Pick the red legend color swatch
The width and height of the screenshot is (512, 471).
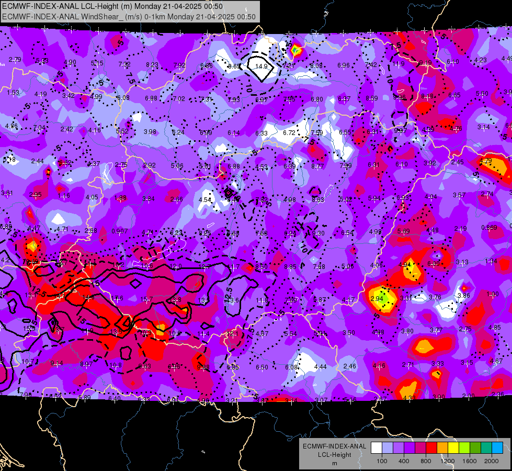click(x=431, y=448)
